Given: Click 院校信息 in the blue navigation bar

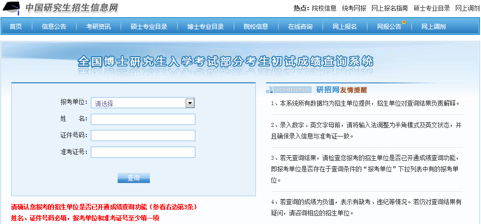Looking at the screenshot, I should [x=256, y=27].
